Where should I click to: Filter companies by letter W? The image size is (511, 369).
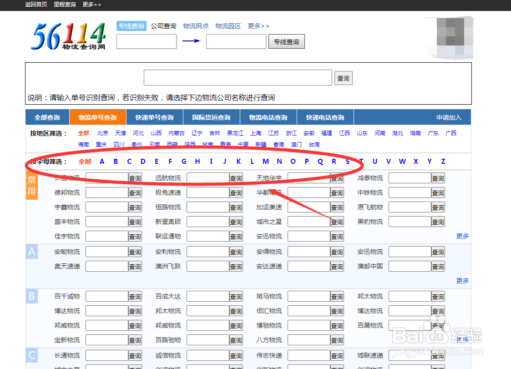coord(403,162)
